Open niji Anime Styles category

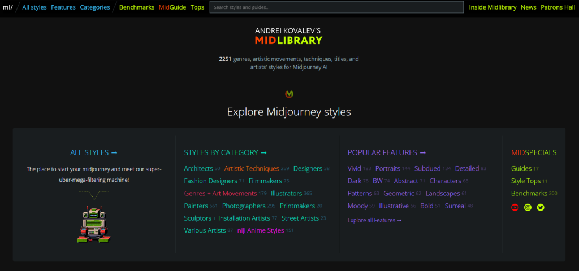[x=260, y=230]
